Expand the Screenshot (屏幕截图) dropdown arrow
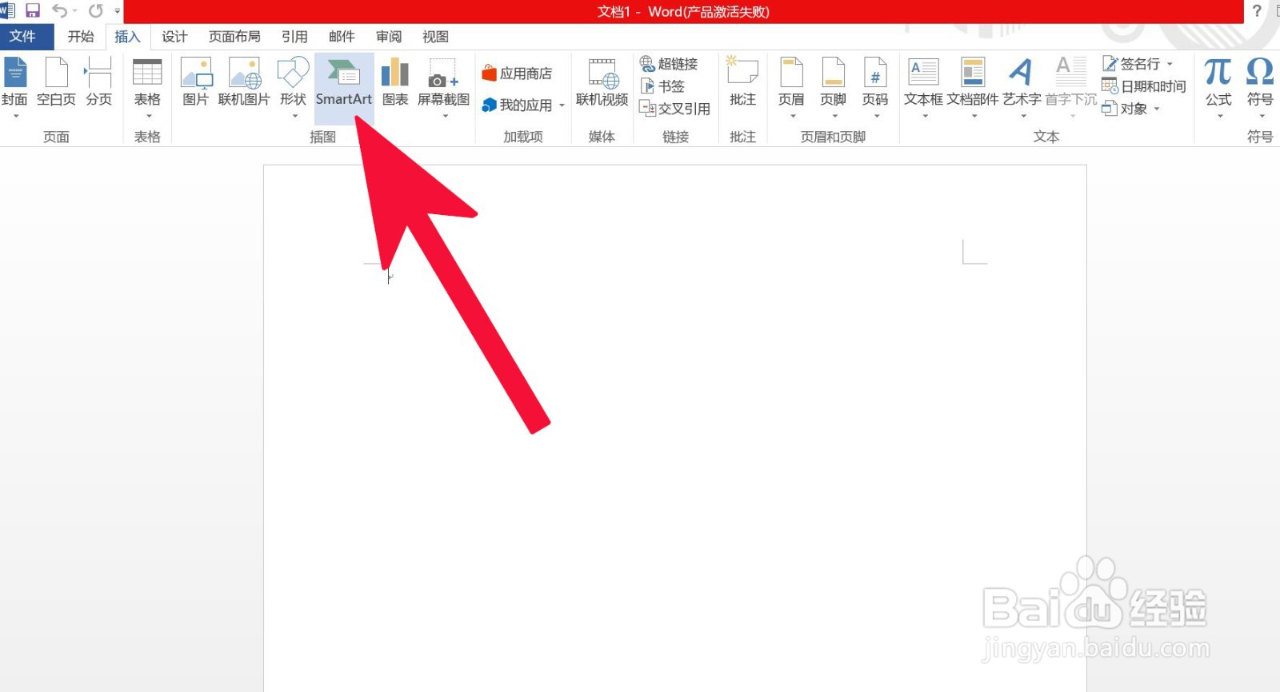Image resolution: width=1280 pixels, height=692 pixels. [x=445, y=117]
